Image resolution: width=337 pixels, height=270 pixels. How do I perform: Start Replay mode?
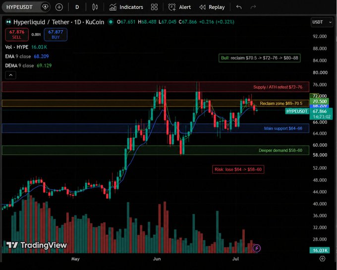click(212, 7)
